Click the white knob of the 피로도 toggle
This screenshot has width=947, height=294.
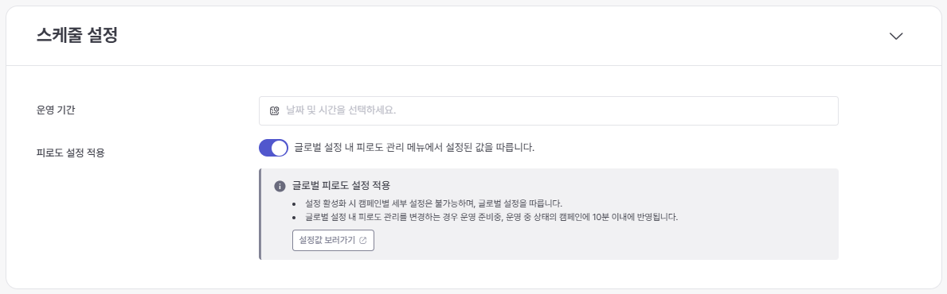click(279, 148)
